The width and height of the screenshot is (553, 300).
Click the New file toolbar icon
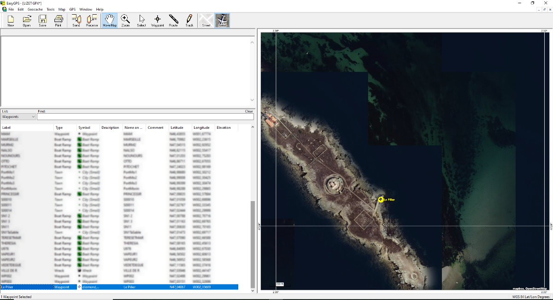click(x=11, y=21)
